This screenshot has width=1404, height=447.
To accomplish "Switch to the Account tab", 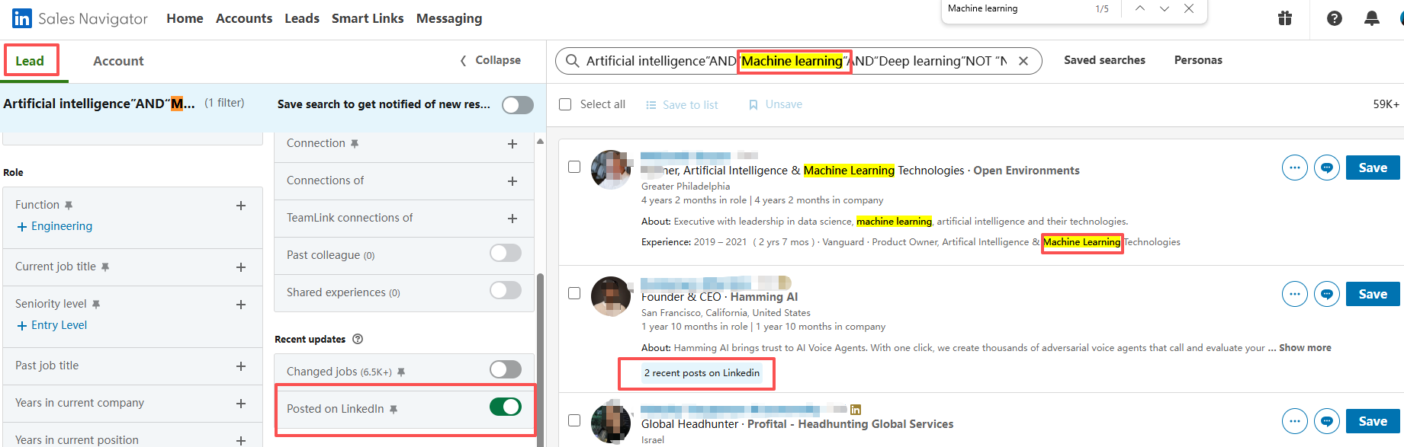I will (x=118, y=61).
